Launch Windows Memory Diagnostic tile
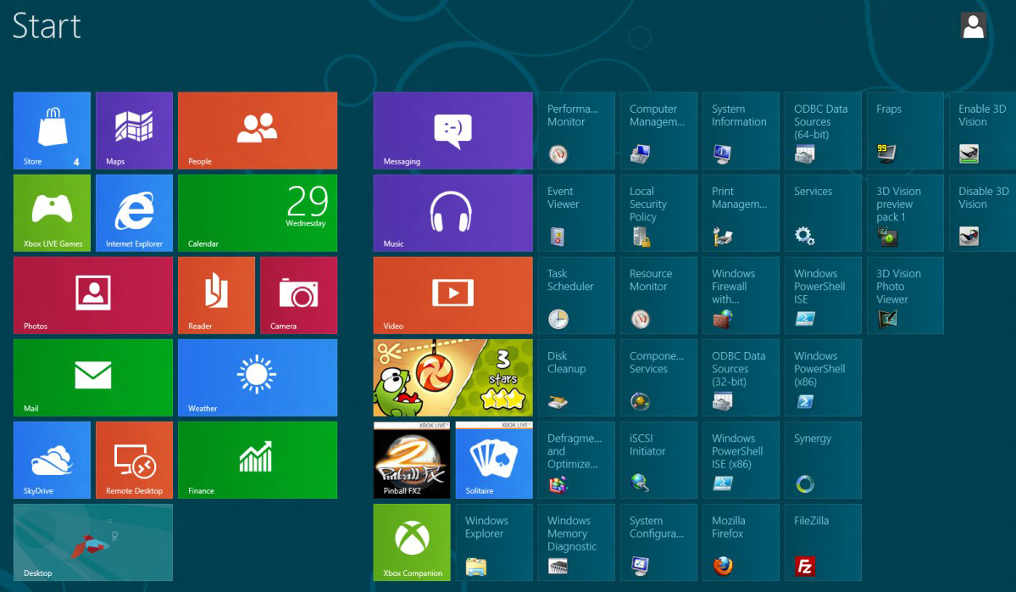The height and width of the screenshot is (592, 1016). click(576, 542)
